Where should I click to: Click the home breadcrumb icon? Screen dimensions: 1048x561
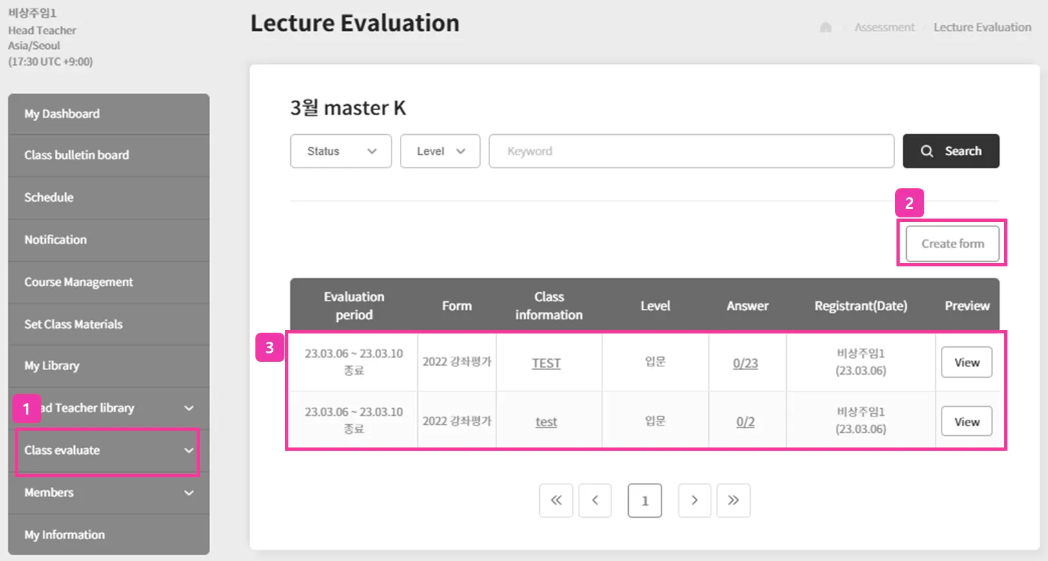[826, 27]
